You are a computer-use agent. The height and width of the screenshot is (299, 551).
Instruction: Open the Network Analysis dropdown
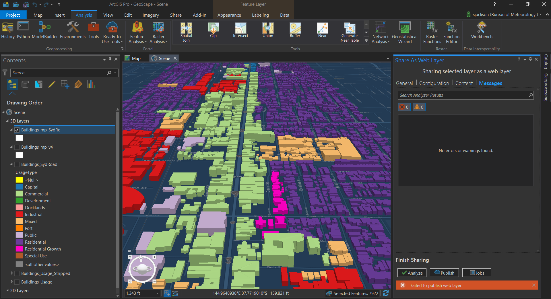tap(381, 33)
